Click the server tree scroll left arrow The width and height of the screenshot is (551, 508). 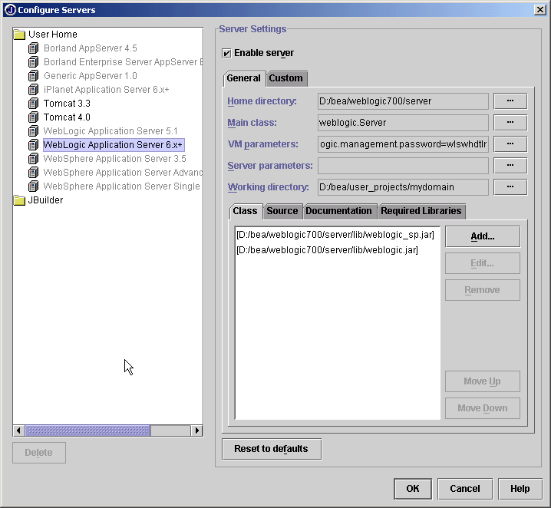pos(18,430)
